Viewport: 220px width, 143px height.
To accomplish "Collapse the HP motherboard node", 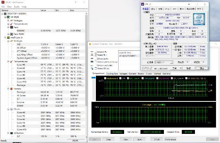I will coord(5,17).
